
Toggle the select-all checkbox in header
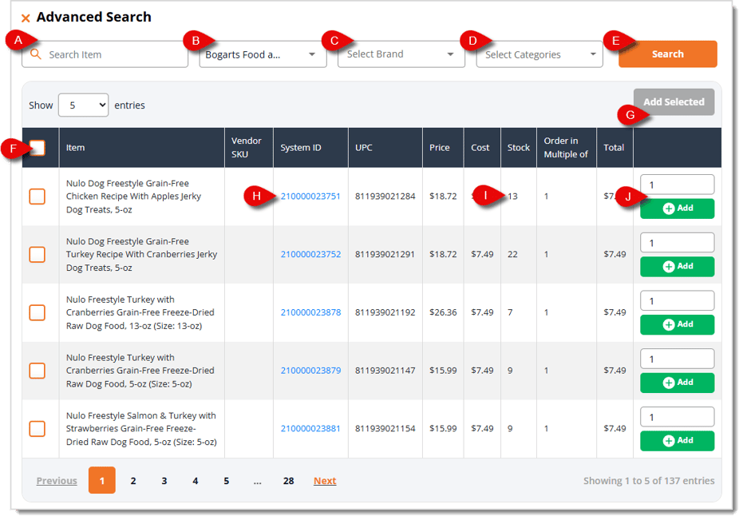pos(38,148)
